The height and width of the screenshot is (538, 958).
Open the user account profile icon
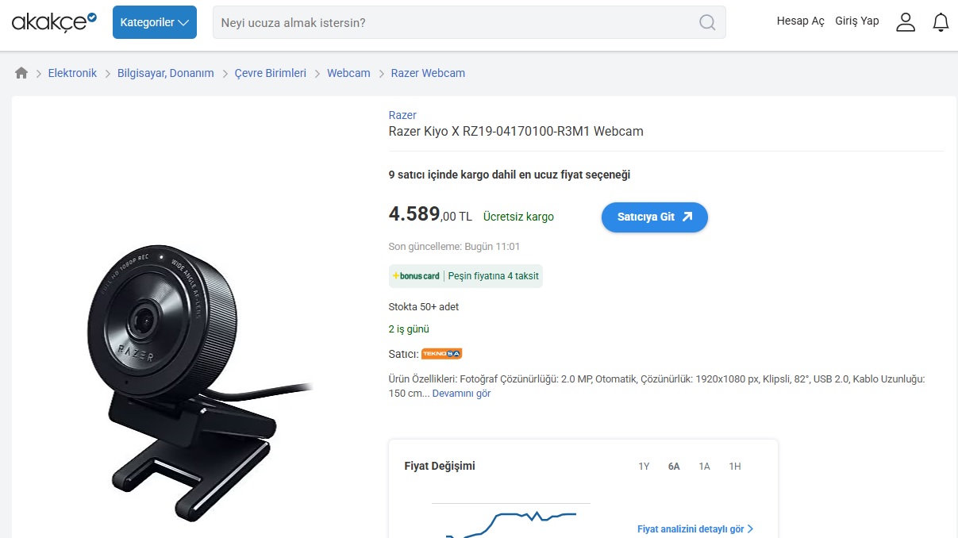[x=906, y=22]
